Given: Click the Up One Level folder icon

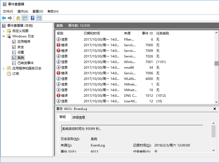Looking at the screenshot, I should [18, 18].
